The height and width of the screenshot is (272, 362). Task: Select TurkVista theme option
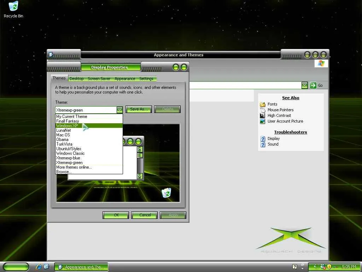tap(89, 144)
